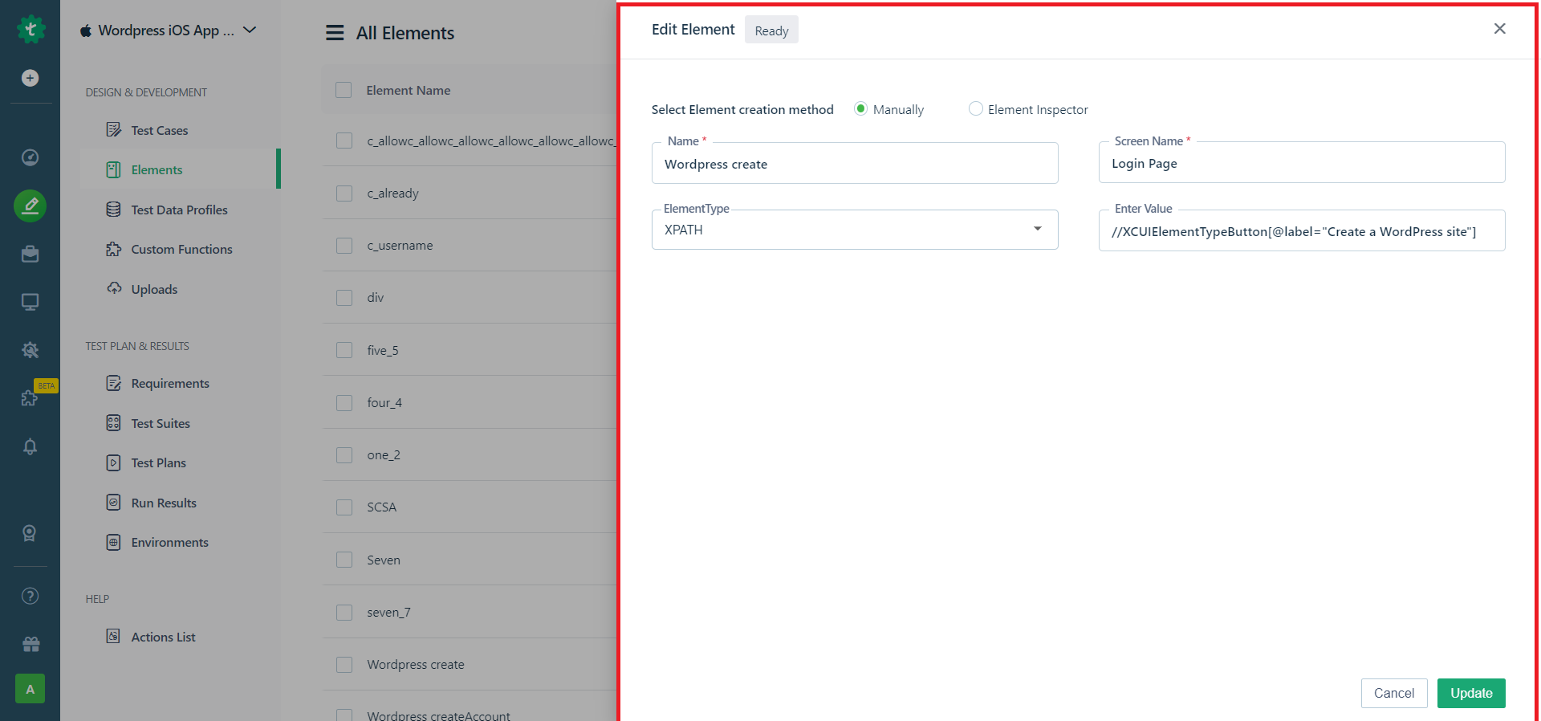Open the monitor icon in left rail

pos(30,302)
